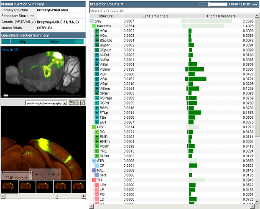Screen dimensions: 260x209
Task: Collapse the TH node
Action: coord(94,180)
